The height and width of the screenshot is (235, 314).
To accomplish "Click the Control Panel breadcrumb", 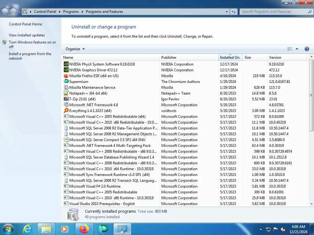I will point(45,12).
